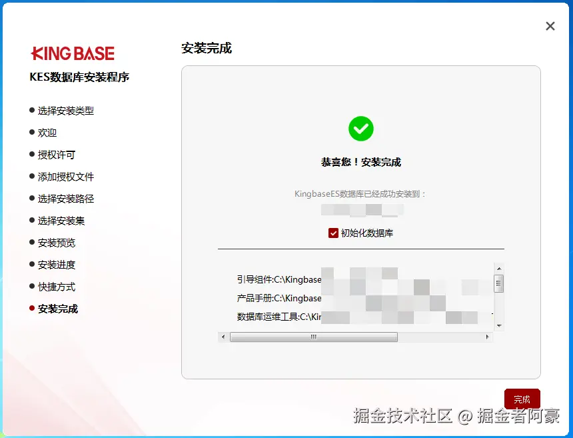Click the KingbaseES数据库已经成功安装到 text
The width and height of the screenshot is (573, 438).
(x=360, y=194)
